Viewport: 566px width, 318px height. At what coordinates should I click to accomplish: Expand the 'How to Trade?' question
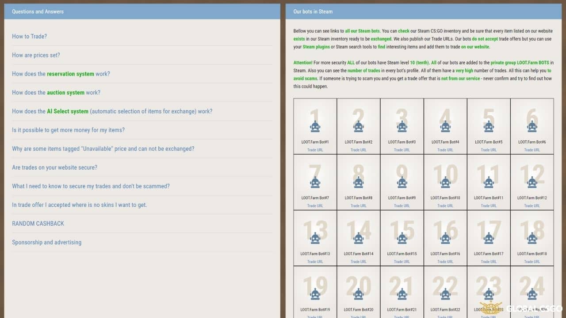pyautogui.click(x=29, y=36)
